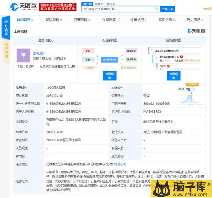The image size is (212, 198).
Task: Click the red icon next to 刘强东
Action: (168, 66)
